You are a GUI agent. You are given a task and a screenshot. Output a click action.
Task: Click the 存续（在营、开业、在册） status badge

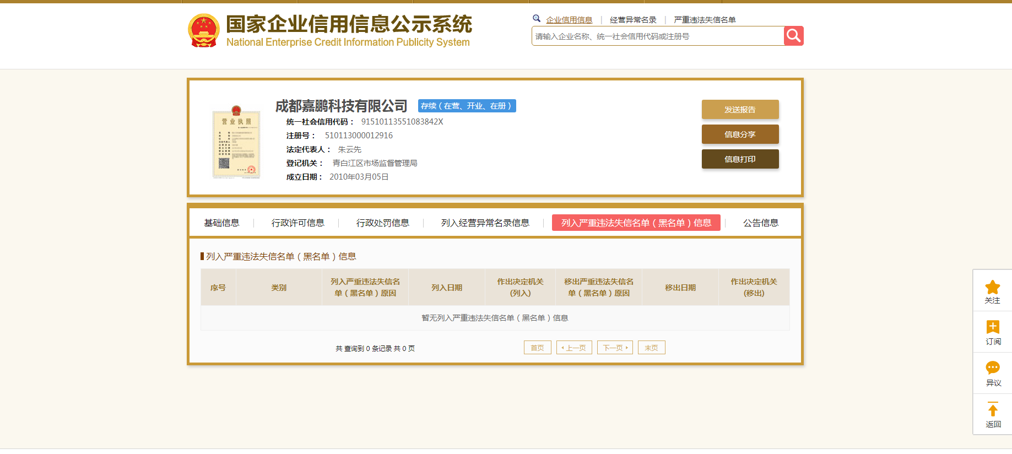click(x=467, y=106)
